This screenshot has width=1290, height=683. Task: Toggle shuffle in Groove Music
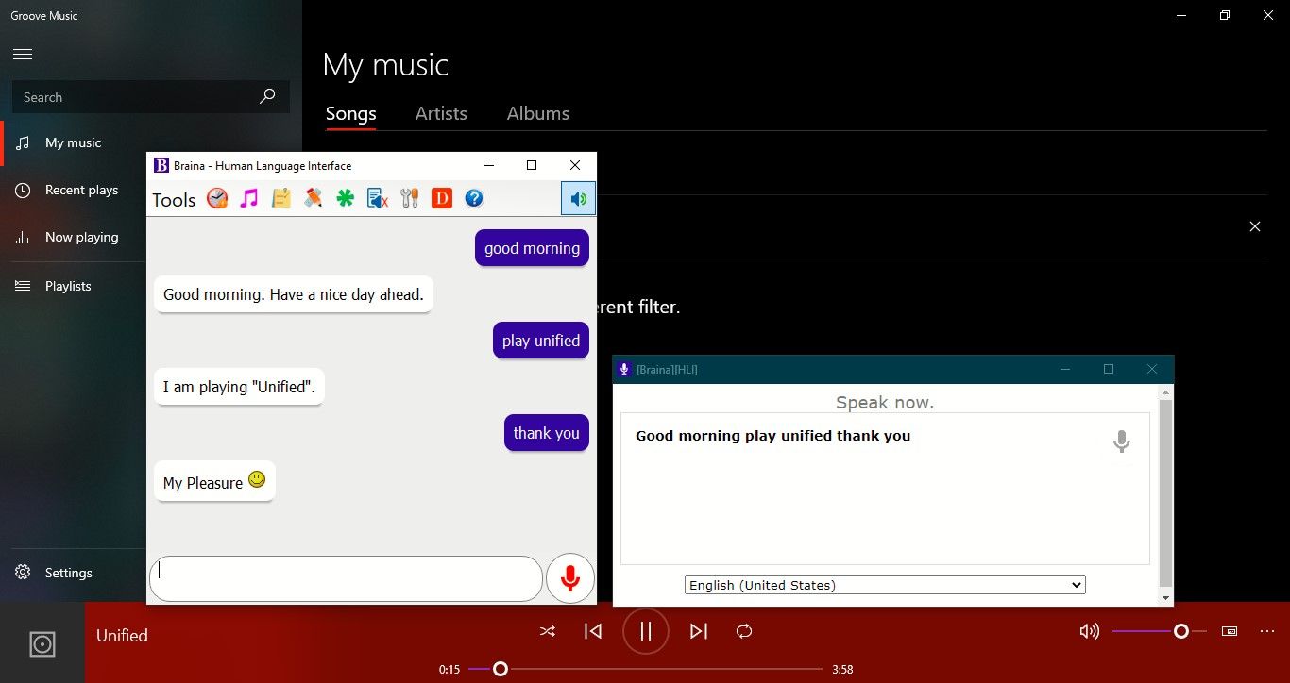coord(548,631)
